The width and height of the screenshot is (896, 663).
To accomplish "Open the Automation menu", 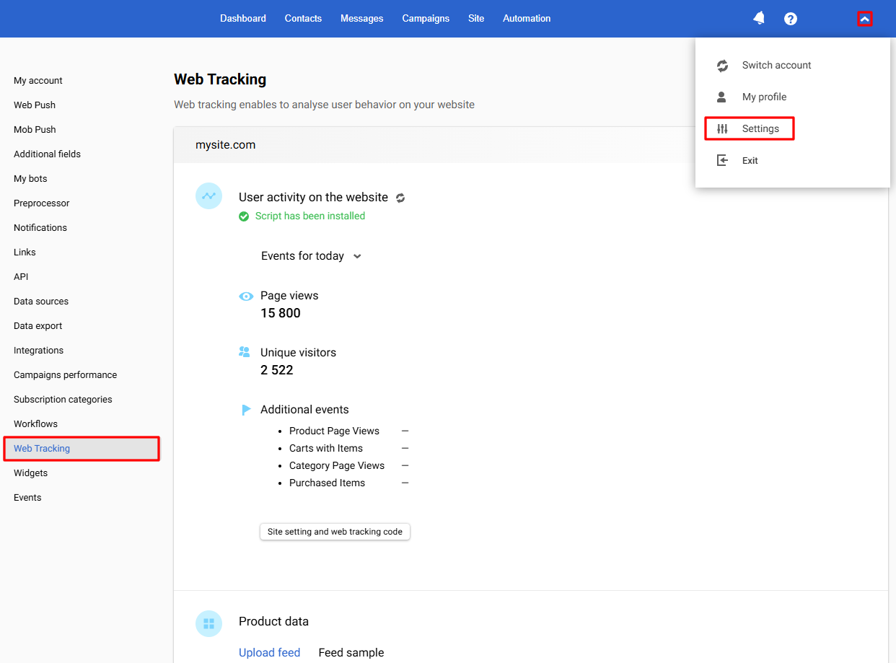I will (527, 19).
